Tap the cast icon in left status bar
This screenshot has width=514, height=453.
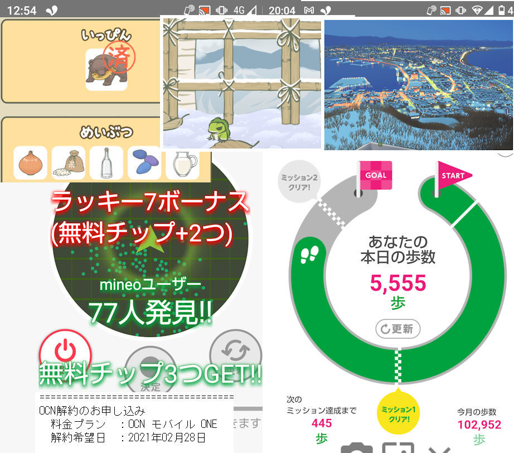coord(204,10)
